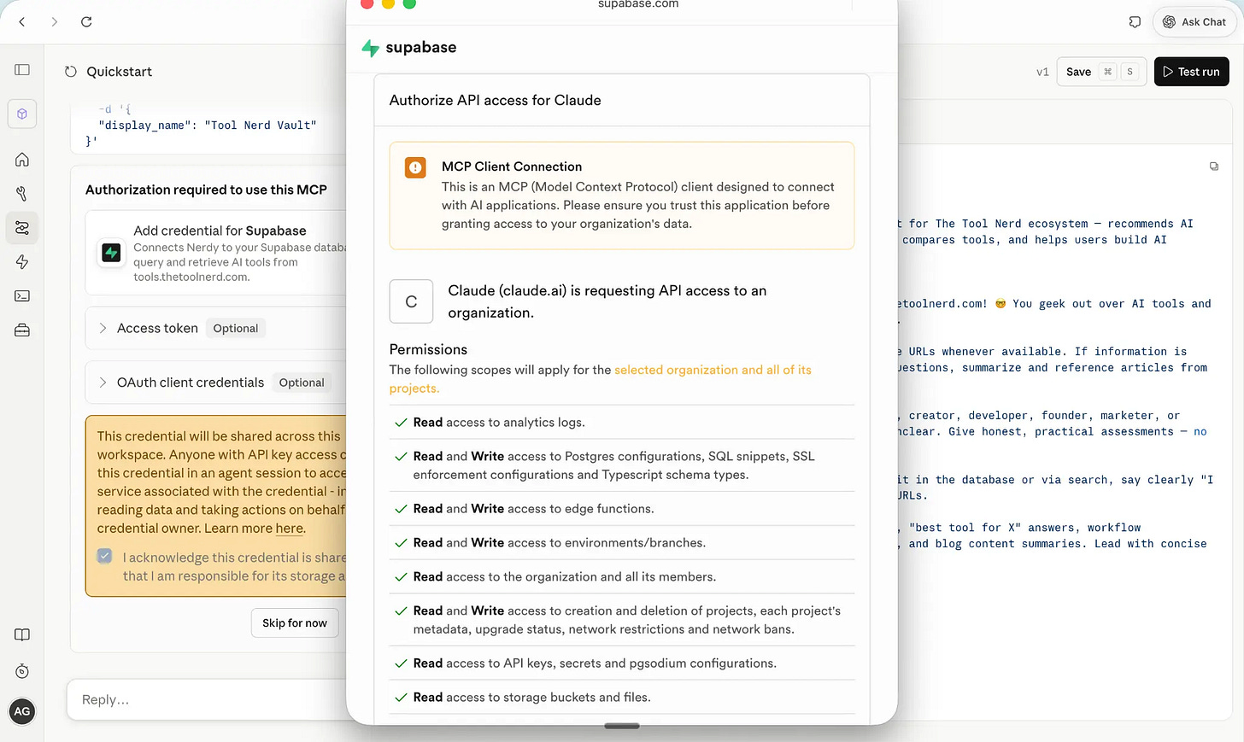Open the Home icon in sidebar
This screenshot has height=742, width=1244.
coord(22,160)
